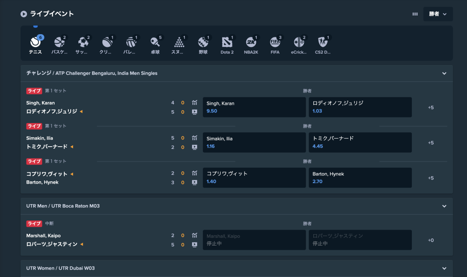Open live stream icon for Singh, Karan match
The height and width of the screenshot is (277, 467).
tap(194, 112)
